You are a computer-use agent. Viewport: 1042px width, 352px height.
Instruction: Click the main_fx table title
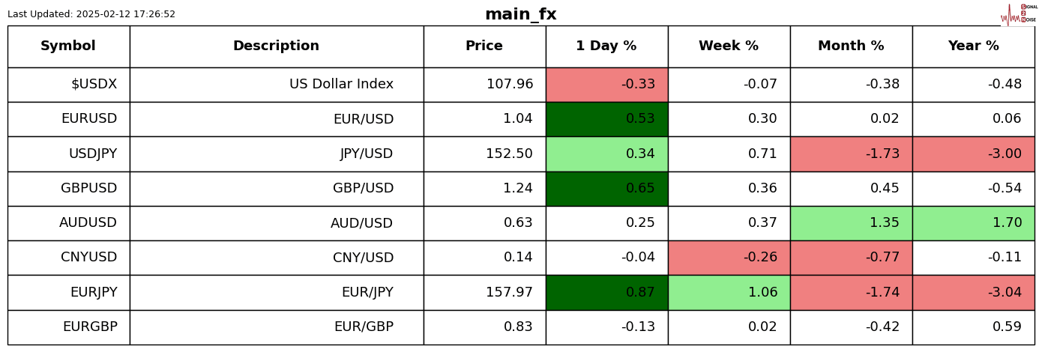520,14
